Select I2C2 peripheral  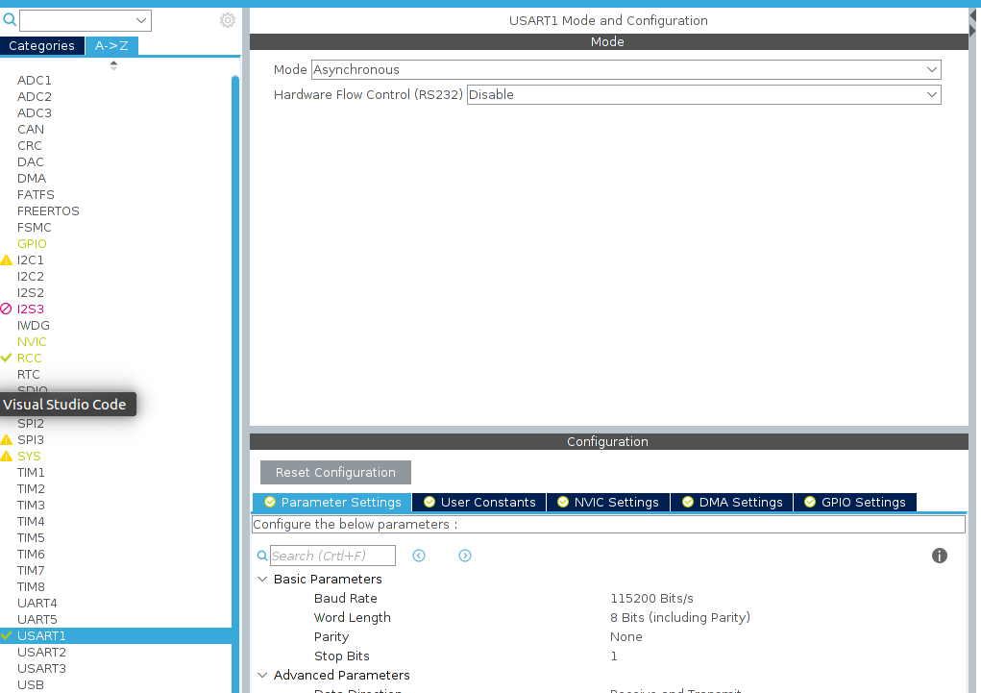pyautogui.click(x=31, y=276)
